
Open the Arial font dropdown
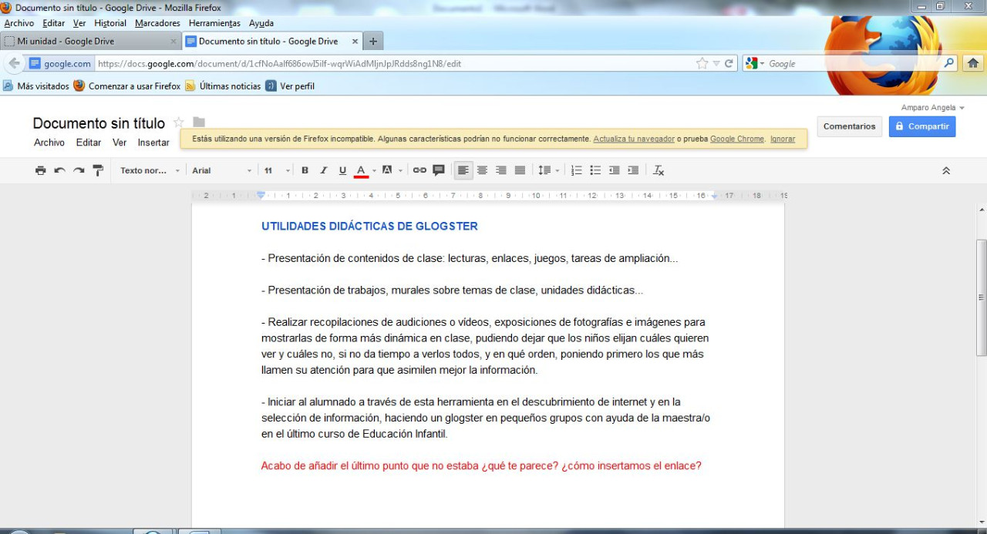[x=222, y=170]
